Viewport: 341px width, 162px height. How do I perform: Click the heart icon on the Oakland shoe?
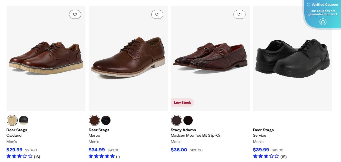pos(75,14)
